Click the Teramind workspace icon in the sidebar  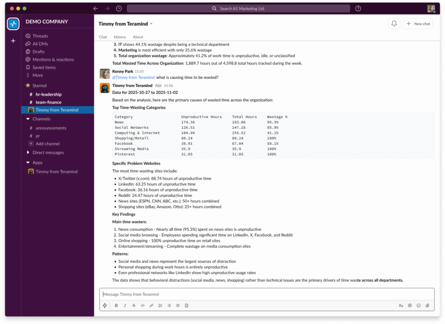click(13, 24)
